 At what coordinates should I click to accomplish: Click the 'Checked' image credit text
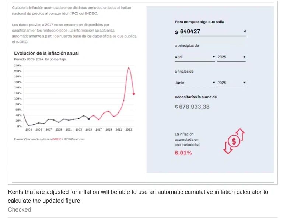coord(19,209)
